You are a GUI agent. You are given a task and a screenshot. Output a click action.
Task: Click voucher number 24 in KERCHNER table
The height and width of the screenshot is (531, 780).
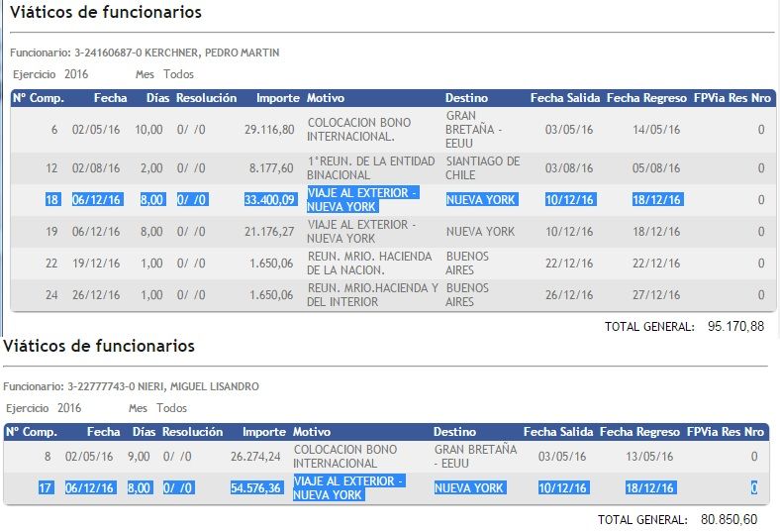coord(51,295)
